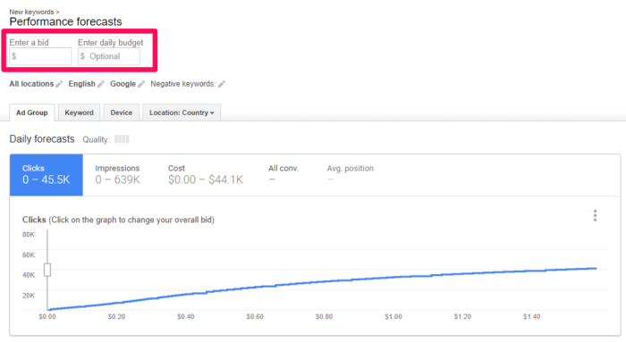Viewport: 626px width, 342px height.
Task: Click the pencil icon next to Google
Action: [x=141, y=84]
